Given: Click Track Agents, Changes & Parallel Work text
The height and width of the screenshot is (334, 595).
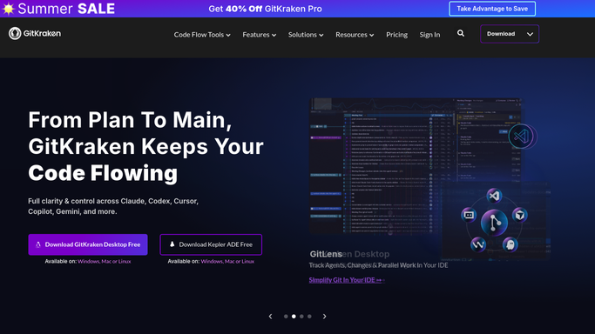Looking at the screenshot, I should 378,265.
